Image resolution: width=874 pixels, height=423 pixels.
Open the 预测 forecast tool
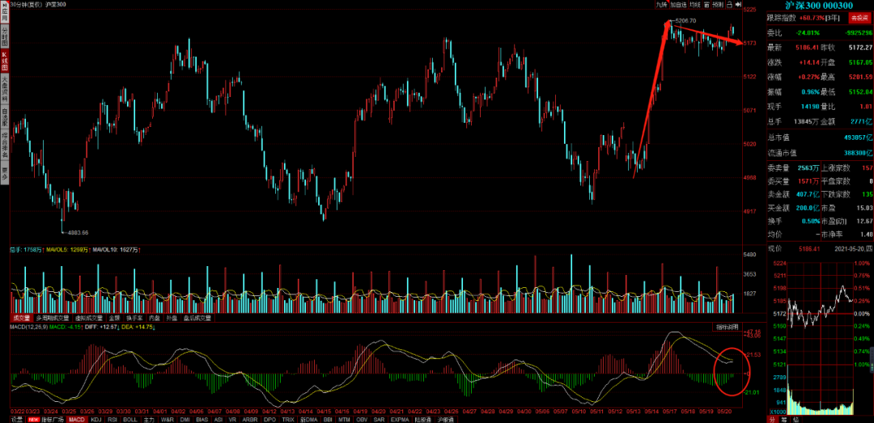[x=718, y=5]
